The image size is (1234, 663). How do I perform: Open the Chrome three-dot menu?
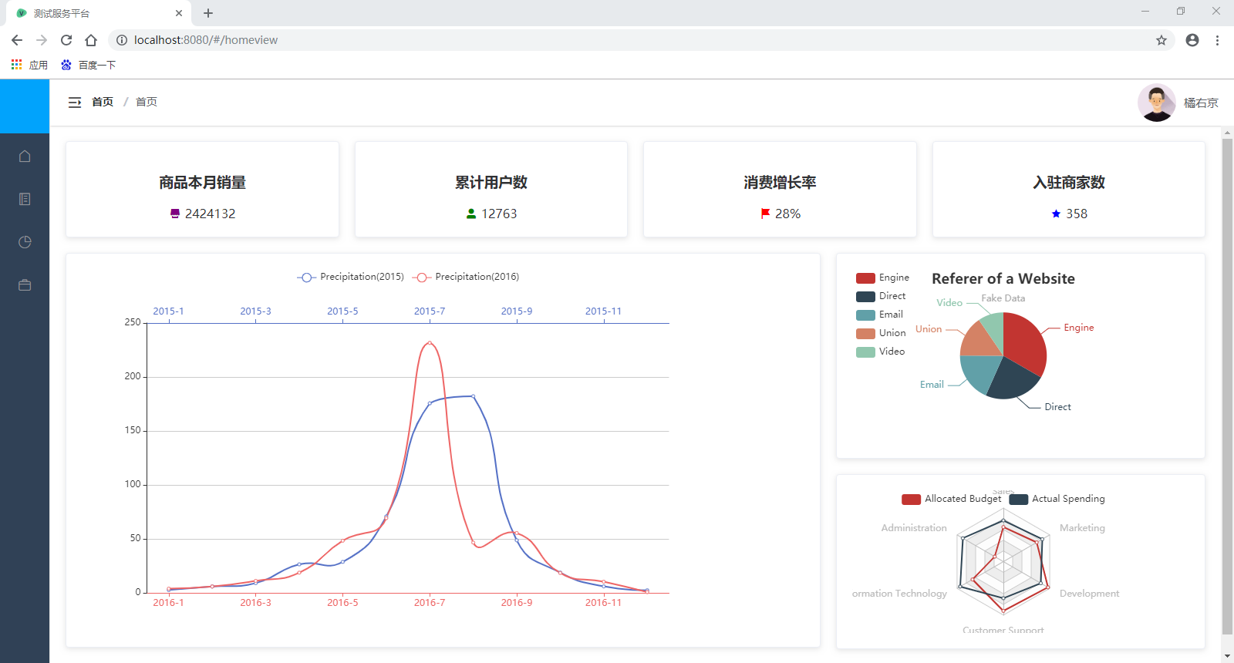[1217, 40]
